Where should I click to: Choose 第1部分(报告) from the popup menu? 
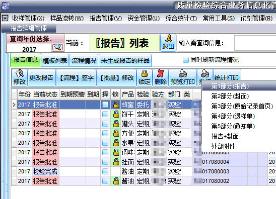point(239,86)
